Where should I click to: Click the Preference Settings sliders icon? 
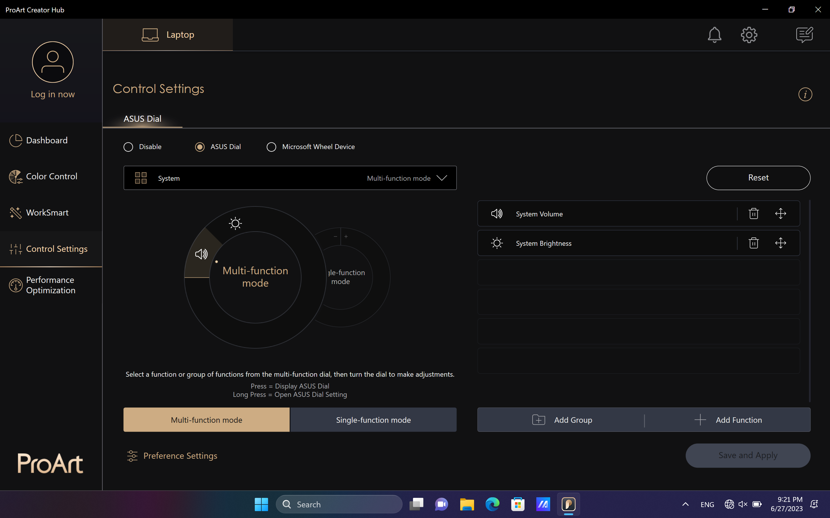coord(132,456)
